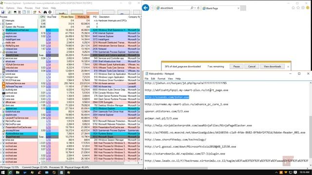The image size is (312, 175).
Task: Click the VirusTotal 0/54 link for notepad.exe
Action: click(48, 49)
